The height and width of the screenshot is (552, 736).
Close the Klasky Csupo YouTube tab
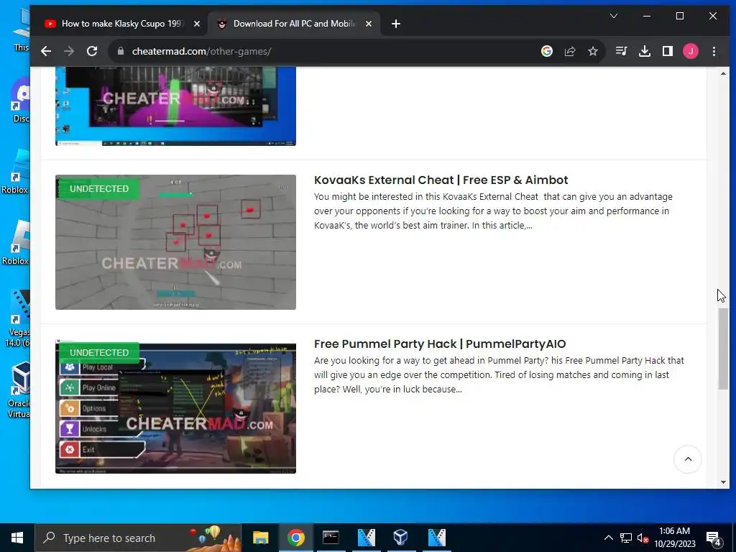coord(197,24)
